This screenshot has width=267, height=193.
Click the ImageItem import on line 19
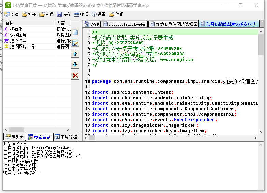coord(149,130)
